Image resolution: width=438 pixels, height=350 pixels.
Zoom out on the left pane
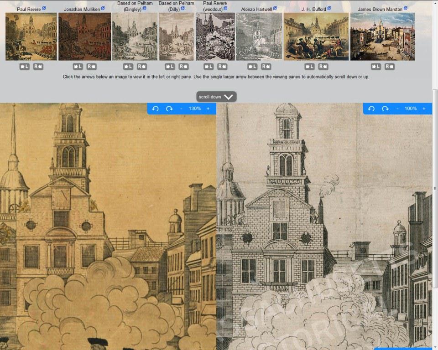(181, 108)
